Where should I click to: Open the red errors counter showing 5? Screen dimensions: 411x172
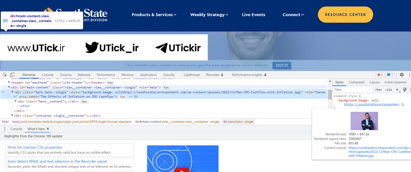[x=380, y=75]
